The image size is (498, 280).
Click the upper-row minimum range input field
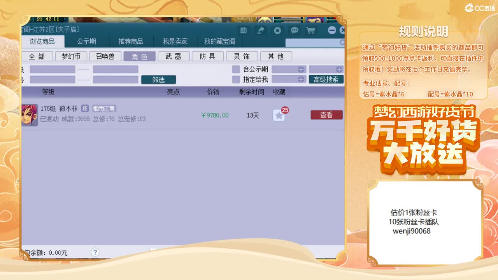(x=53, y=69)
